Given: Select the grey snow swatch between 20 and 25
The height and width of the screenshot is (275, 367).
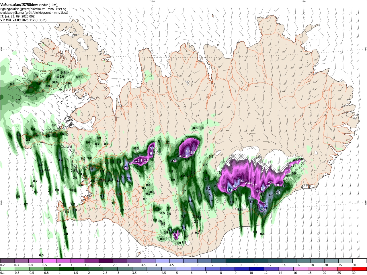Looking at the screenshot, I should coord(331,261).
